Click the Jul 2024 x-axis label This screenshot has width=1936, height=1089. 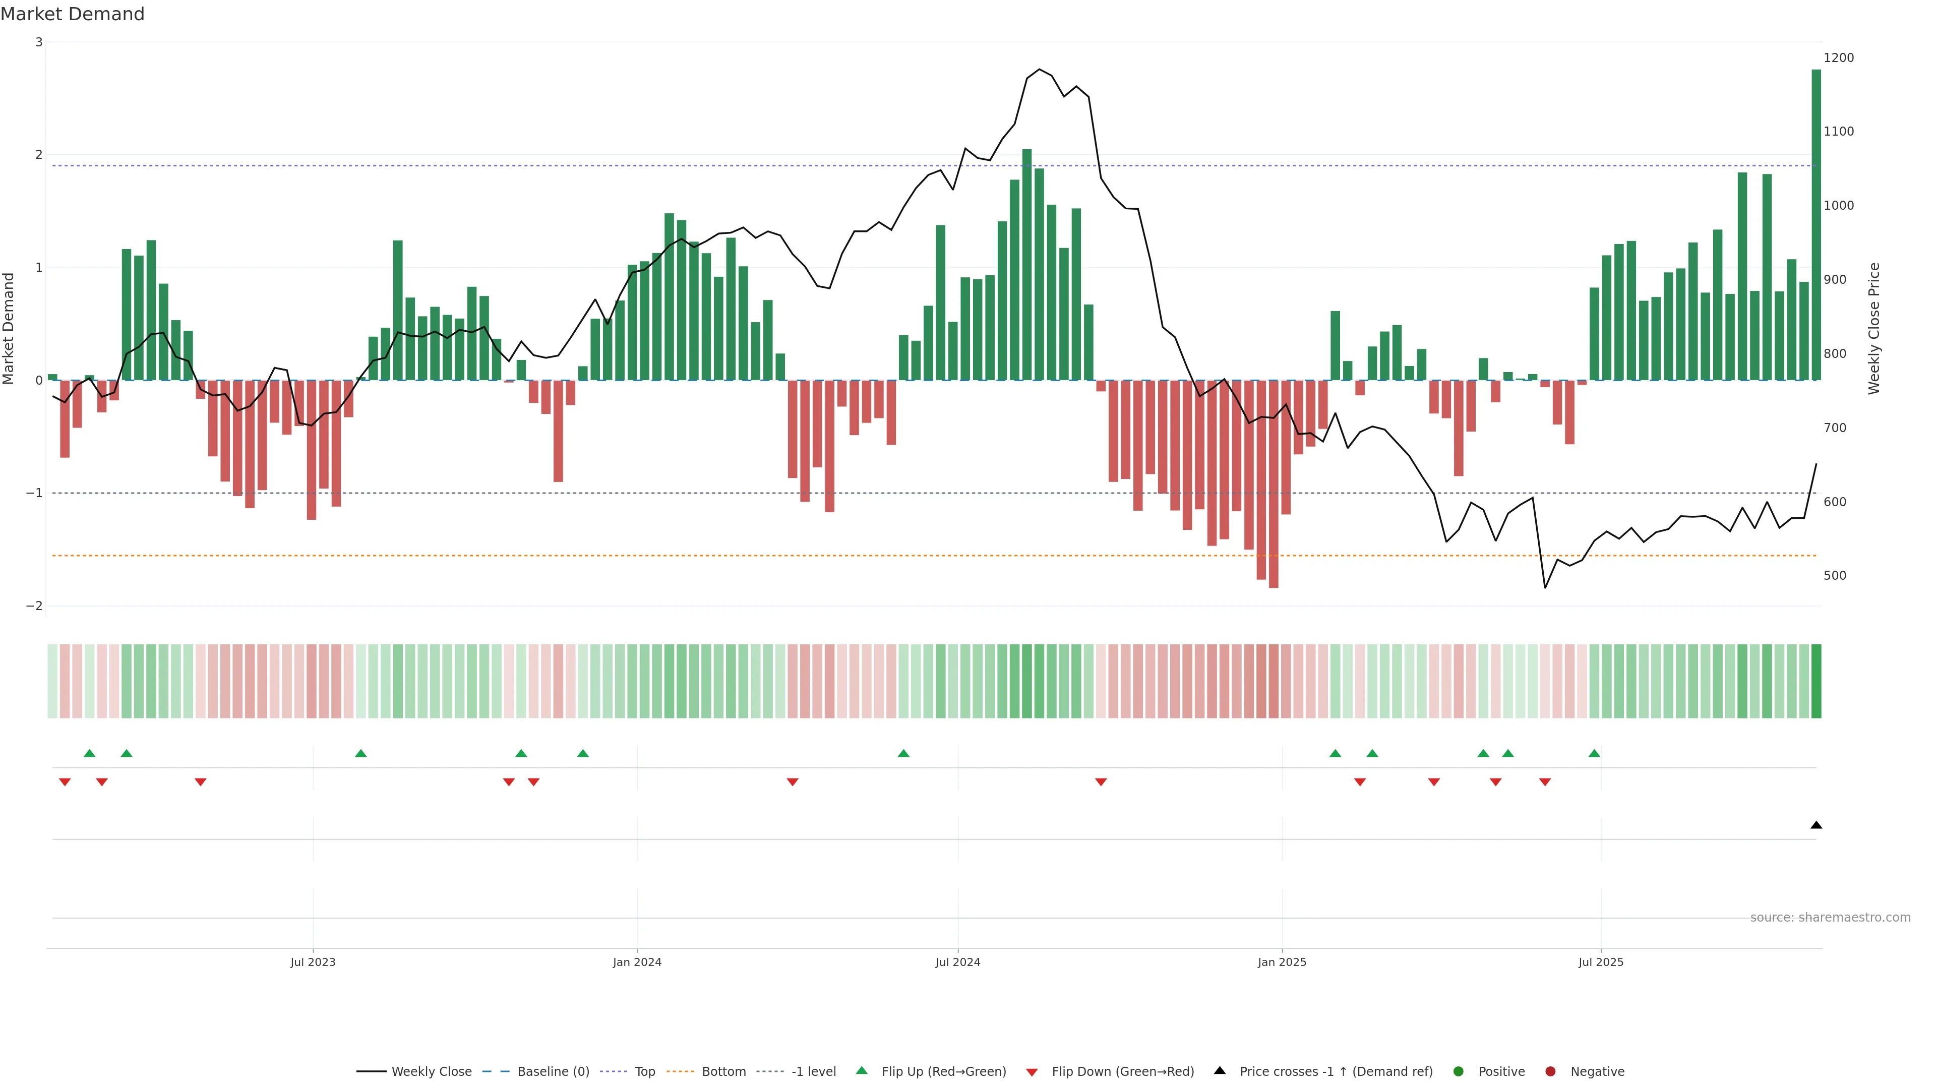pyautogui.click(x=957, y=962)
